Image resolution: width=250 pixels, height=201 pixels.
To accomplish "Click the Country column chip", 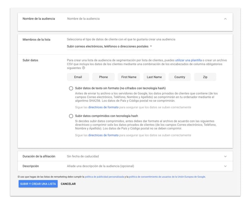I will (x=180, y=77).
